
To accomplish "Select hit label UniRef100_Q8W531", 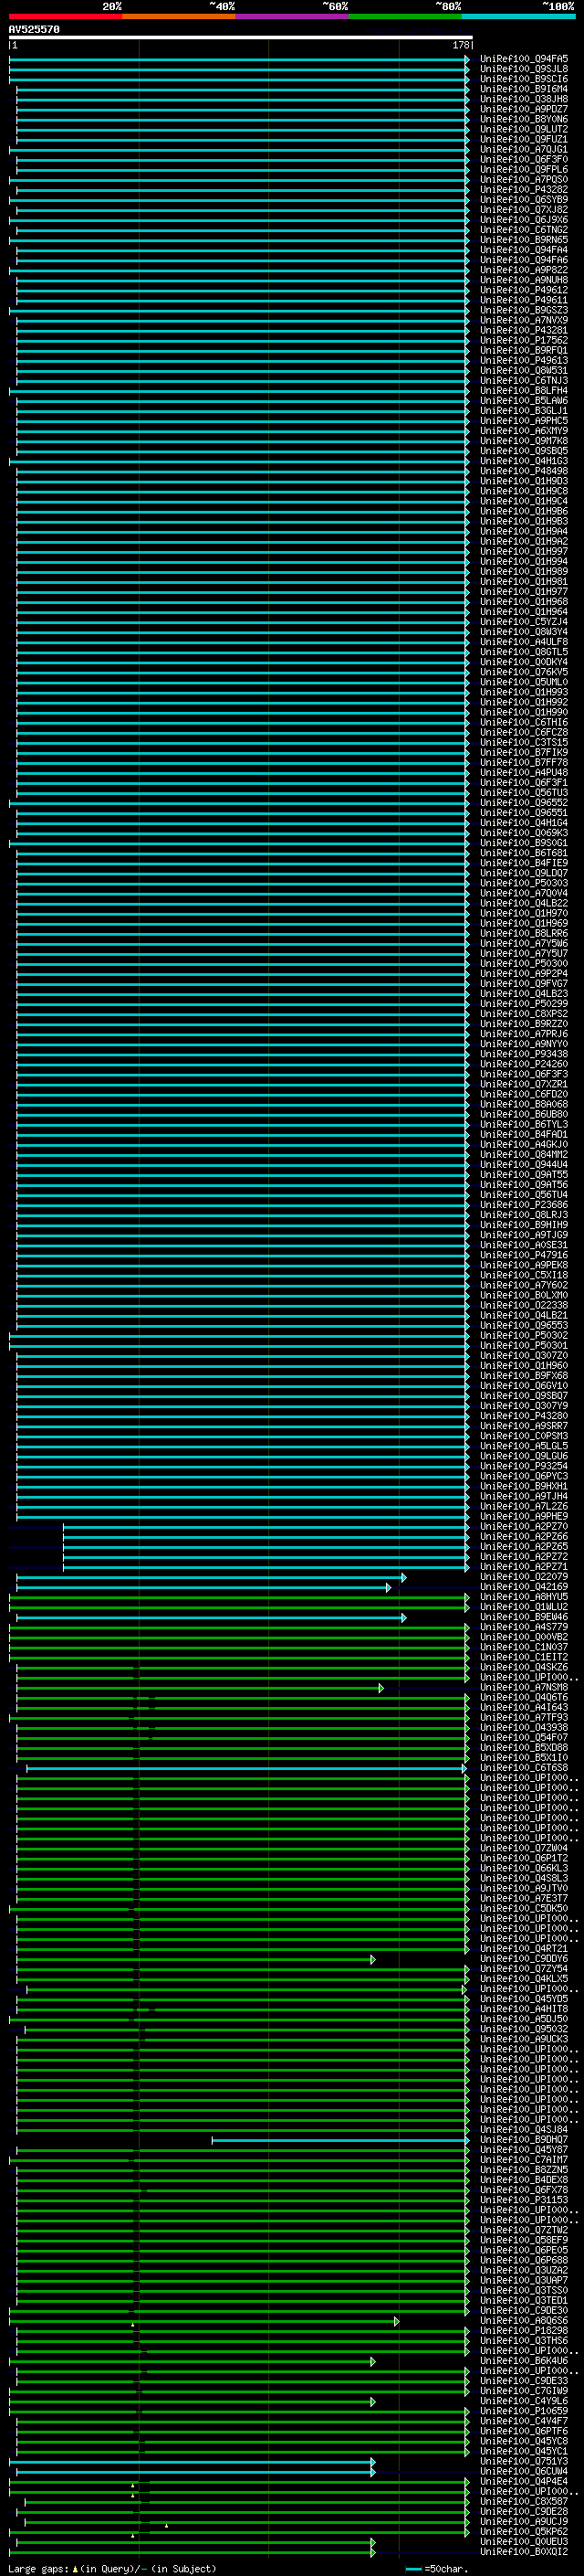I will (524, 370).
